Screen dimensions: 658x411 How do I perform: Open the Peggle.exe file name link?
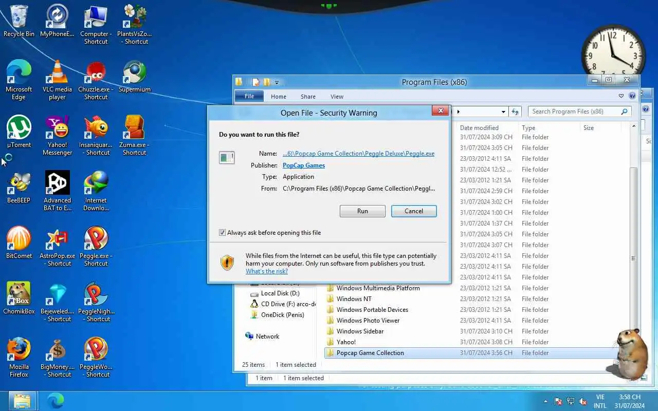[x=358, y=154]
